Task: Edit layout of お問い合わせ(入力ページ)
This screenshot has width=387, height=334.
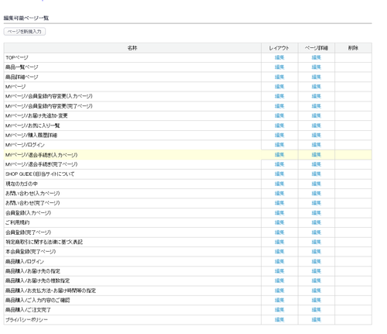Action: 279,194
